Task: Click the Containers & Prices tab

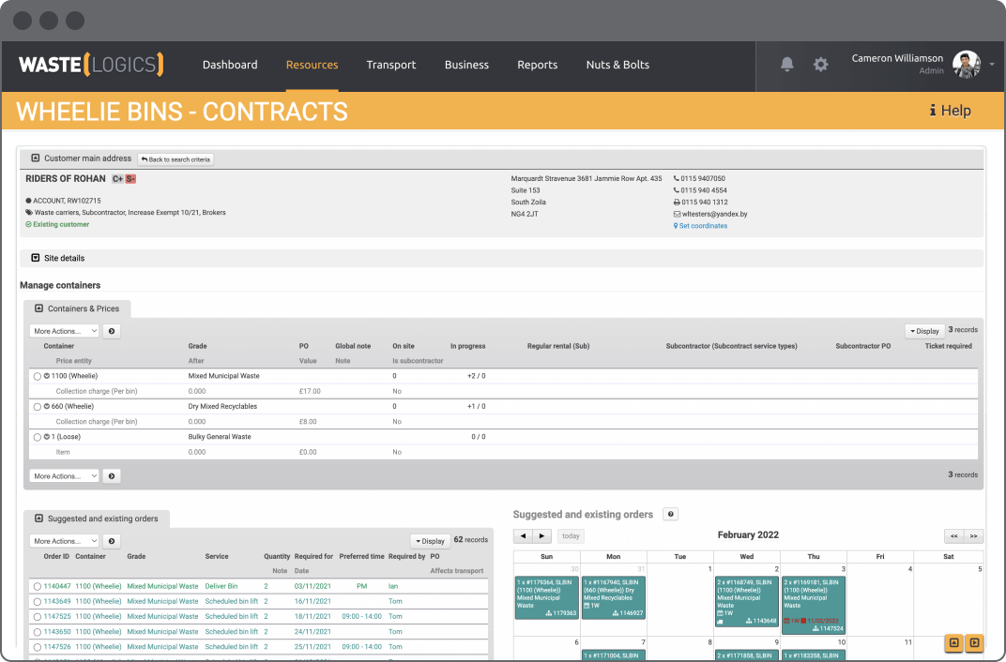Action: coord(77,308)
